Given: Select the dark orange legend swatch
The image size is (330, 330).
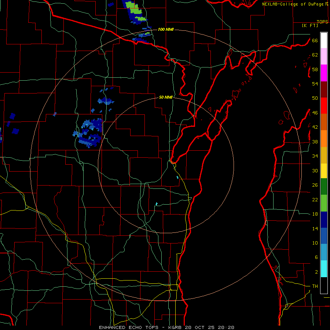Looking at the screenshot, I should [324, 122].
